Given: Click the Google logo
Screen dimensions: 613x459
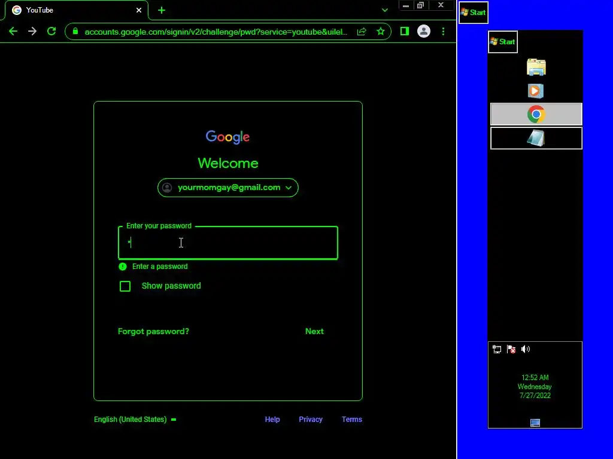Looking at the screenshot, I should click(228, 137).
